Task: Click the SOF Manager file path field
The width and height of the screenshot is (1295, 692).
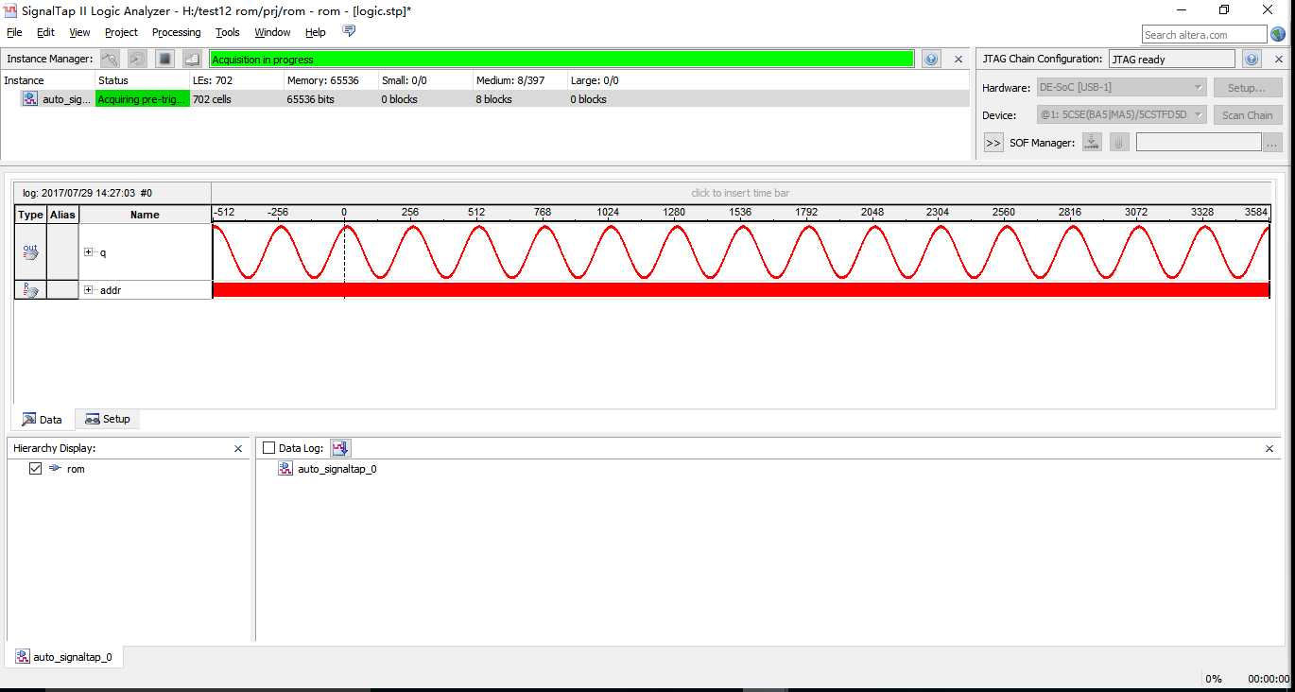Action: point(1199,143)
